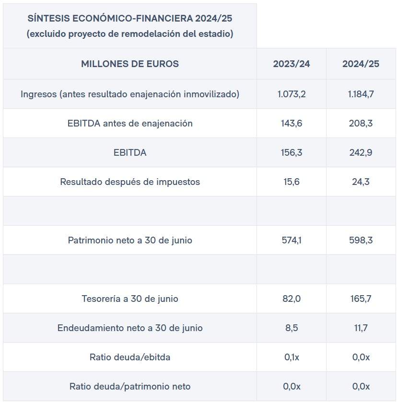This screenshot has height=402, width=397.
Task: Click Patrimonio neto a 30 de junio
Action: [130, 240]
